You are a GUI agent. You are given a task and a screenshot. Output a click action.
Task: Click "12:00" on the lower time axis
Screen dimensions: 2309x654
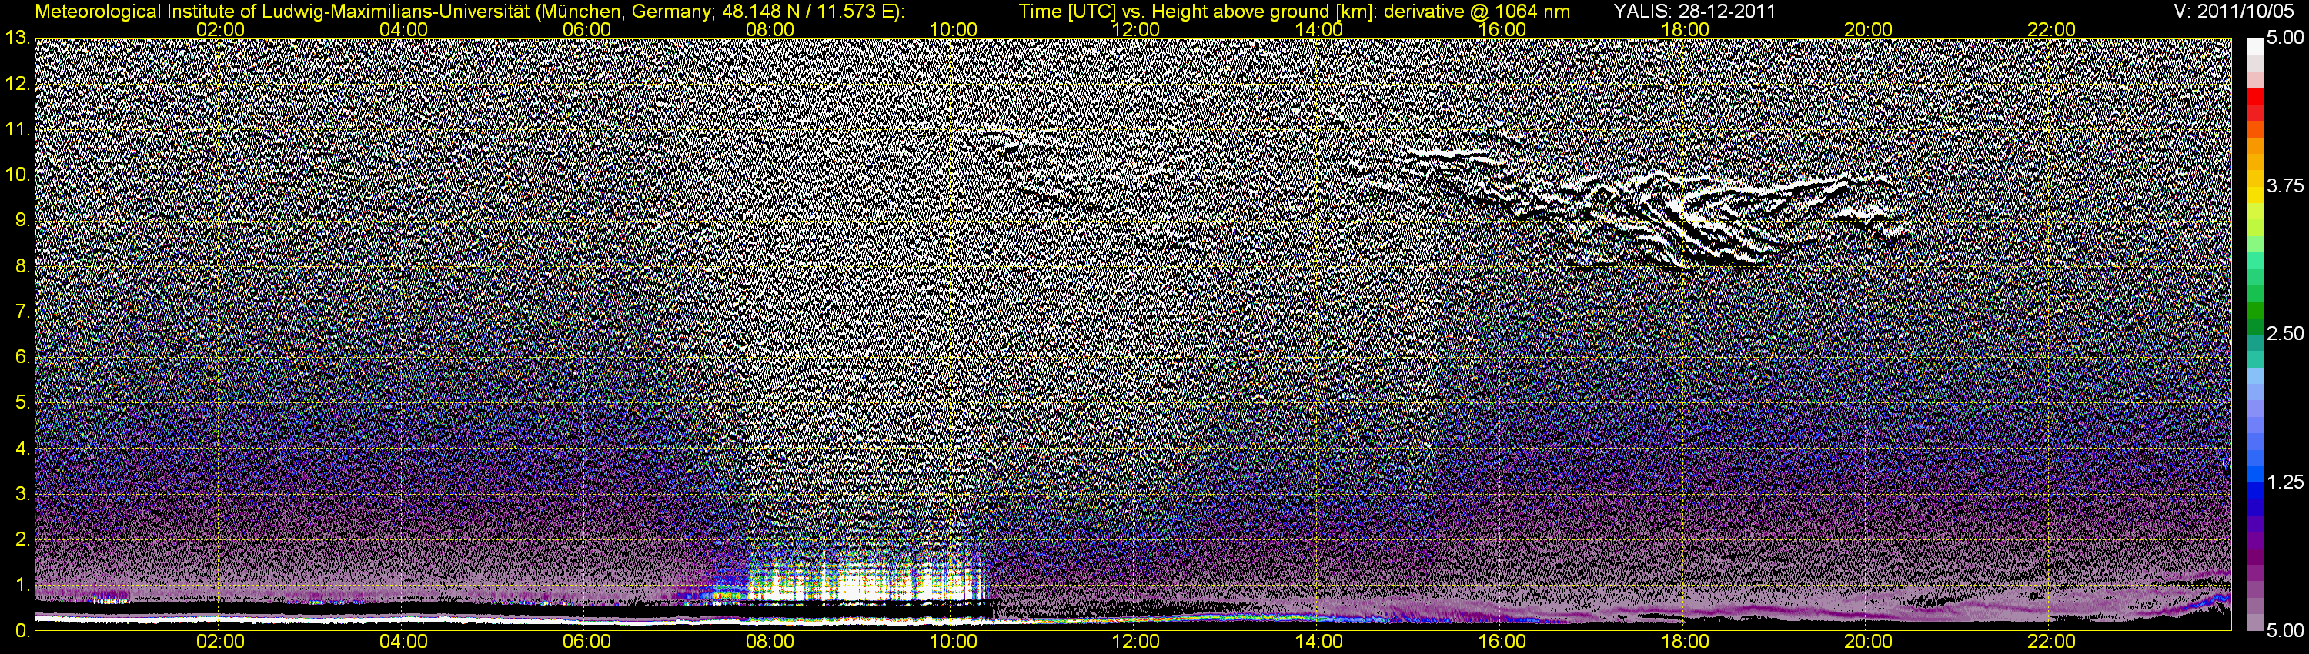click(x=1137, y=642)
